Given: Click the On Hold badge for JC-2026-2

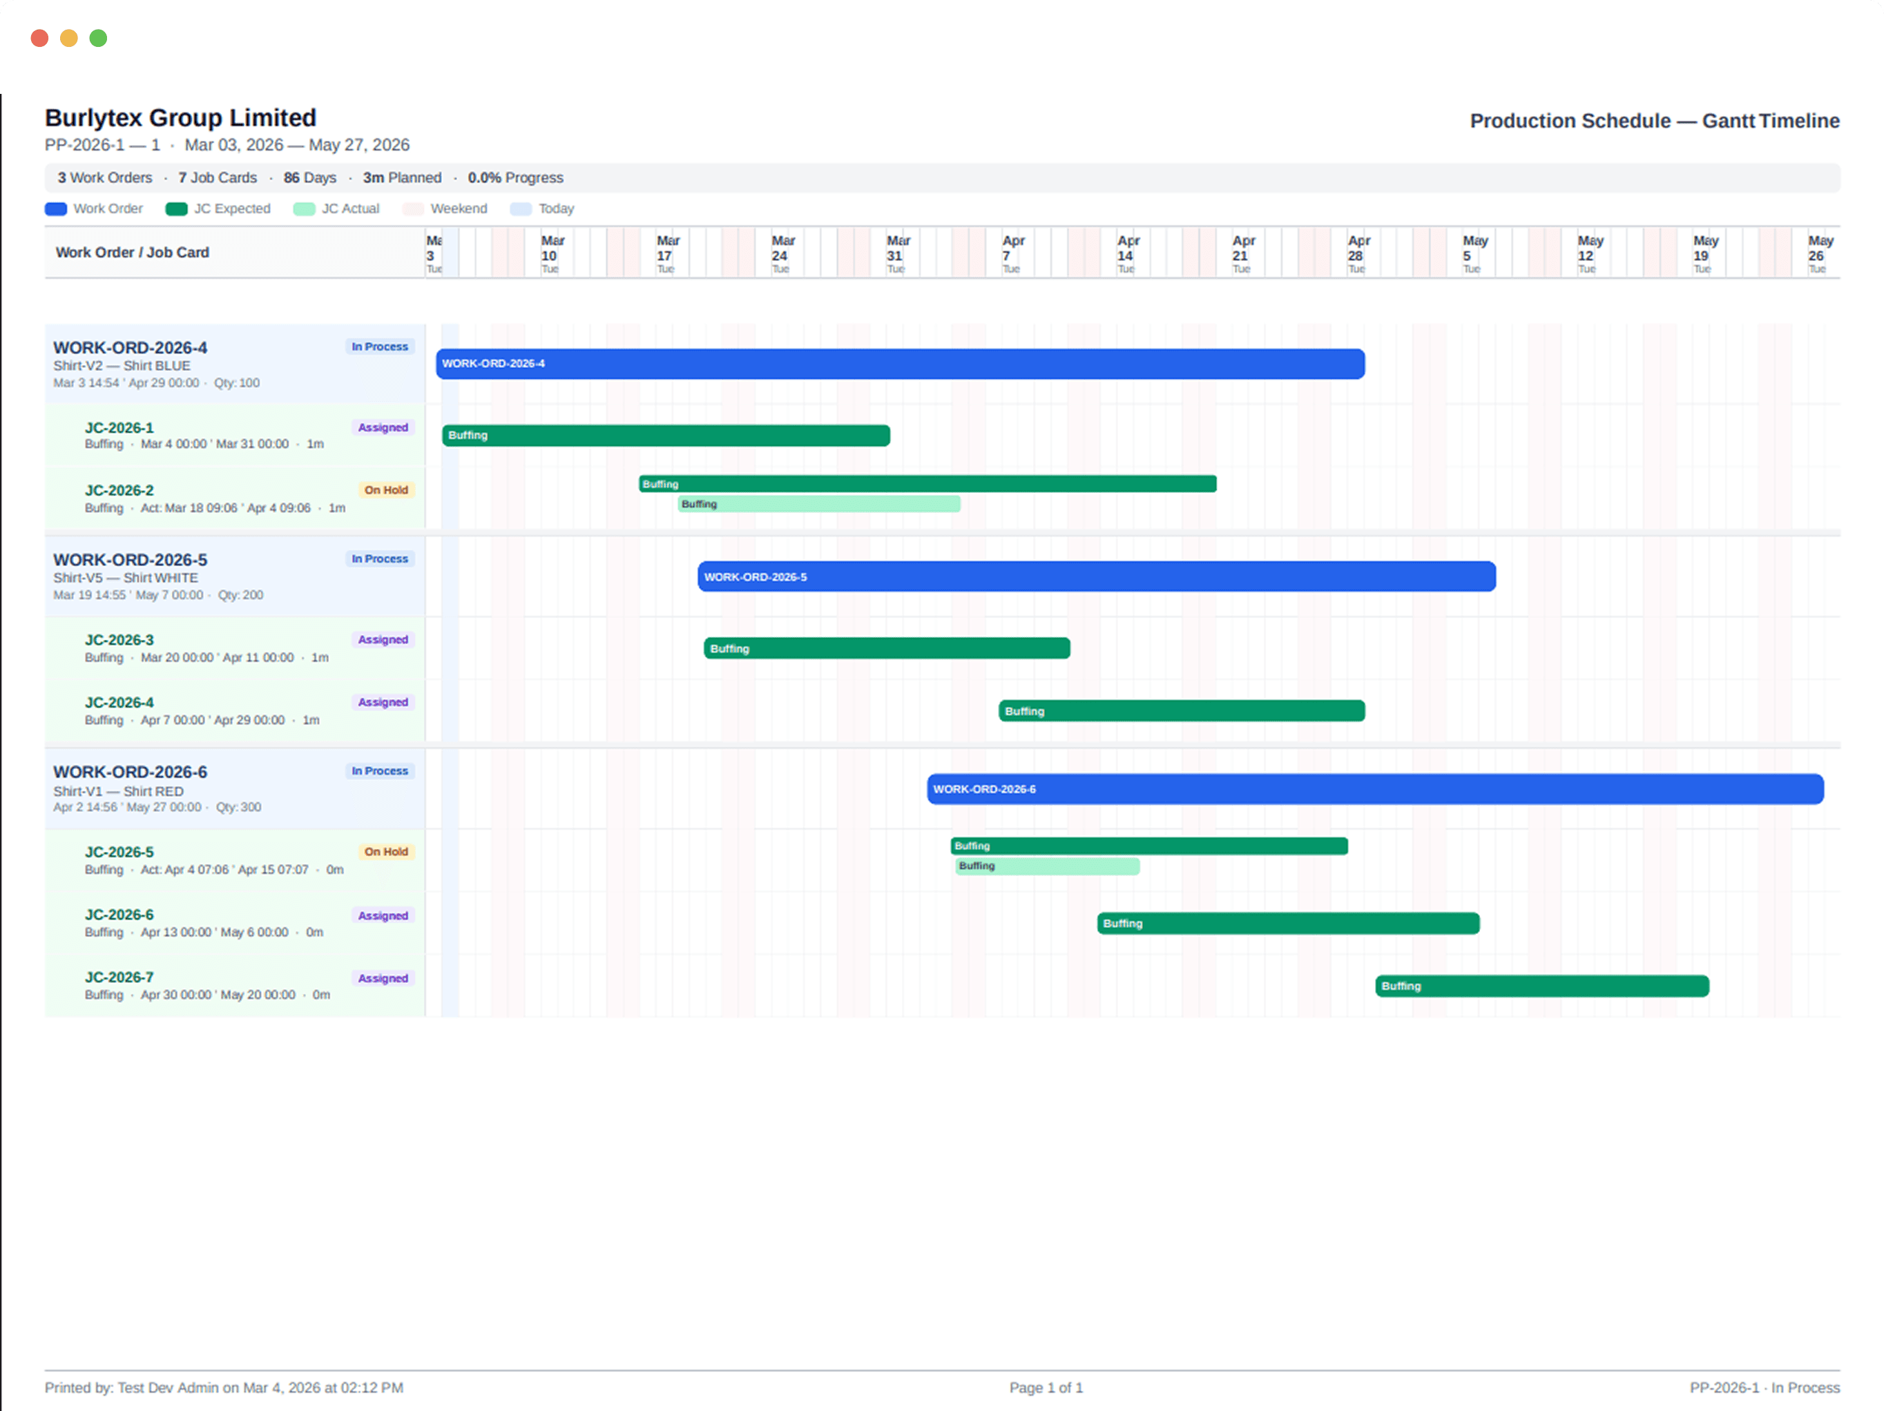Looking at the screenshot, I should (387, 489).
